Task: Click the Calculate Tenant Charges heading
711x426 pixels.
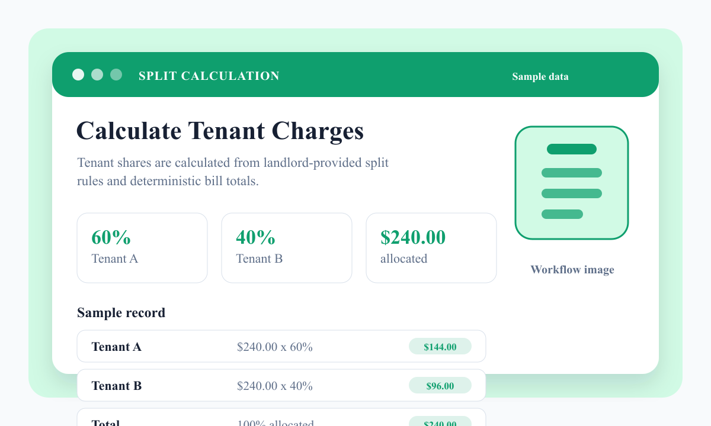Action: point(220,131)
